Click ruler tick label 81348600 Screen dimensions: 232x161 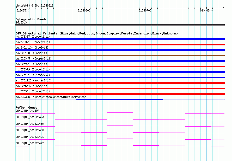84,10
